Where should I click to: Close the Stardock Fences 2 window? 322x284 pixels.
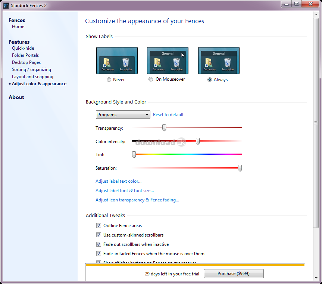[310, 4]
